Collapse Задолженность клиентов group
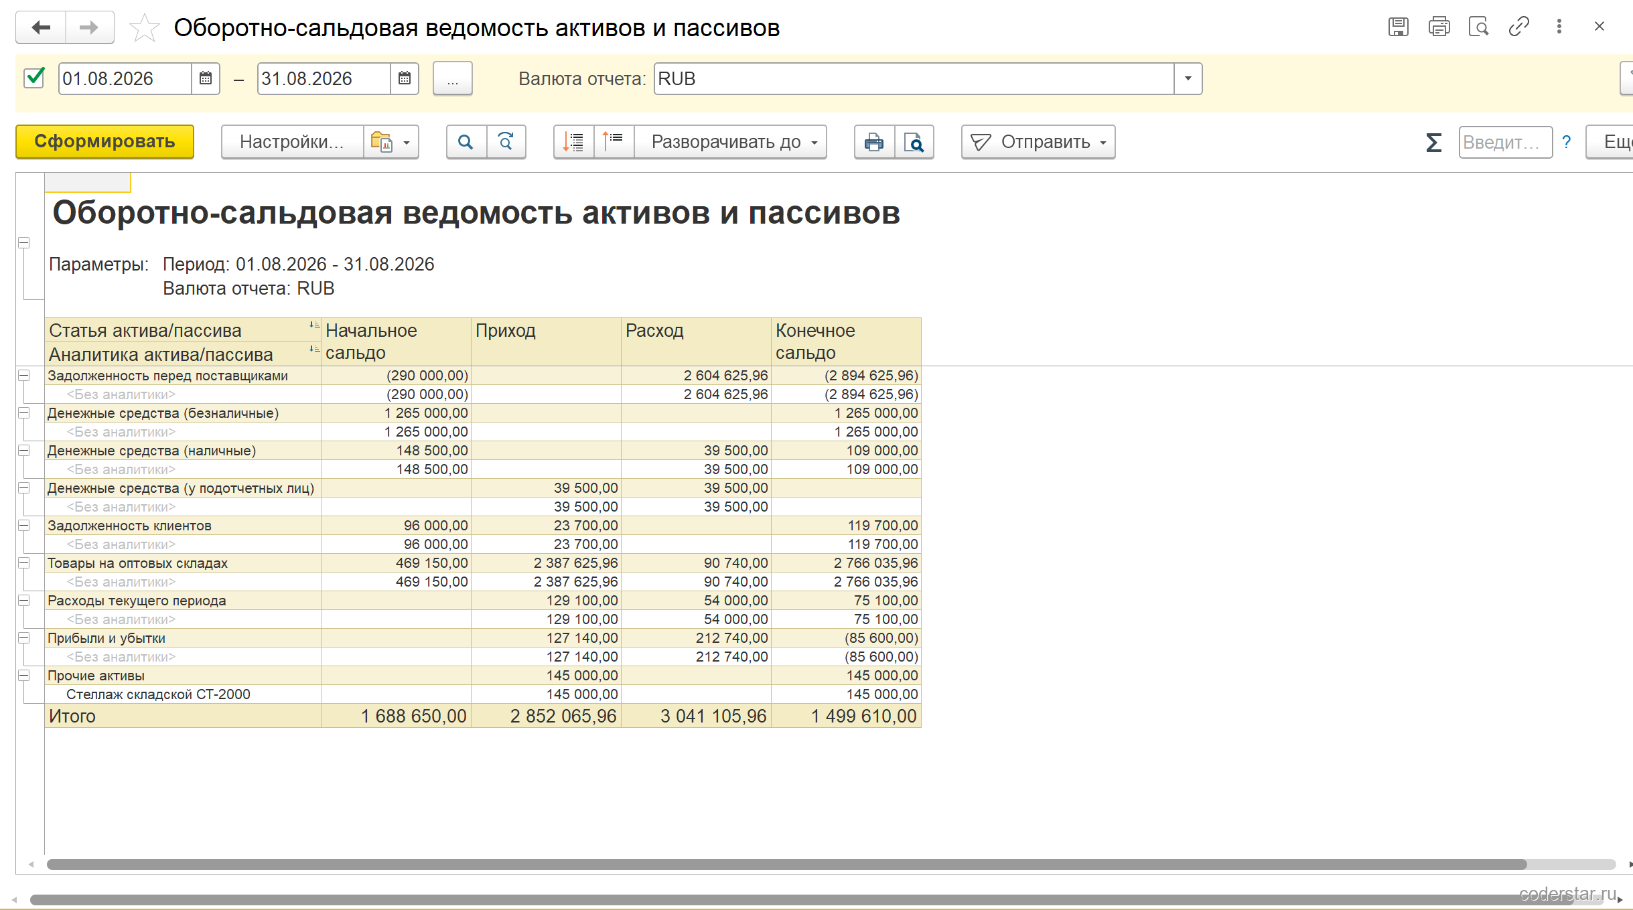1633x910 pixels. coord(23,526)
